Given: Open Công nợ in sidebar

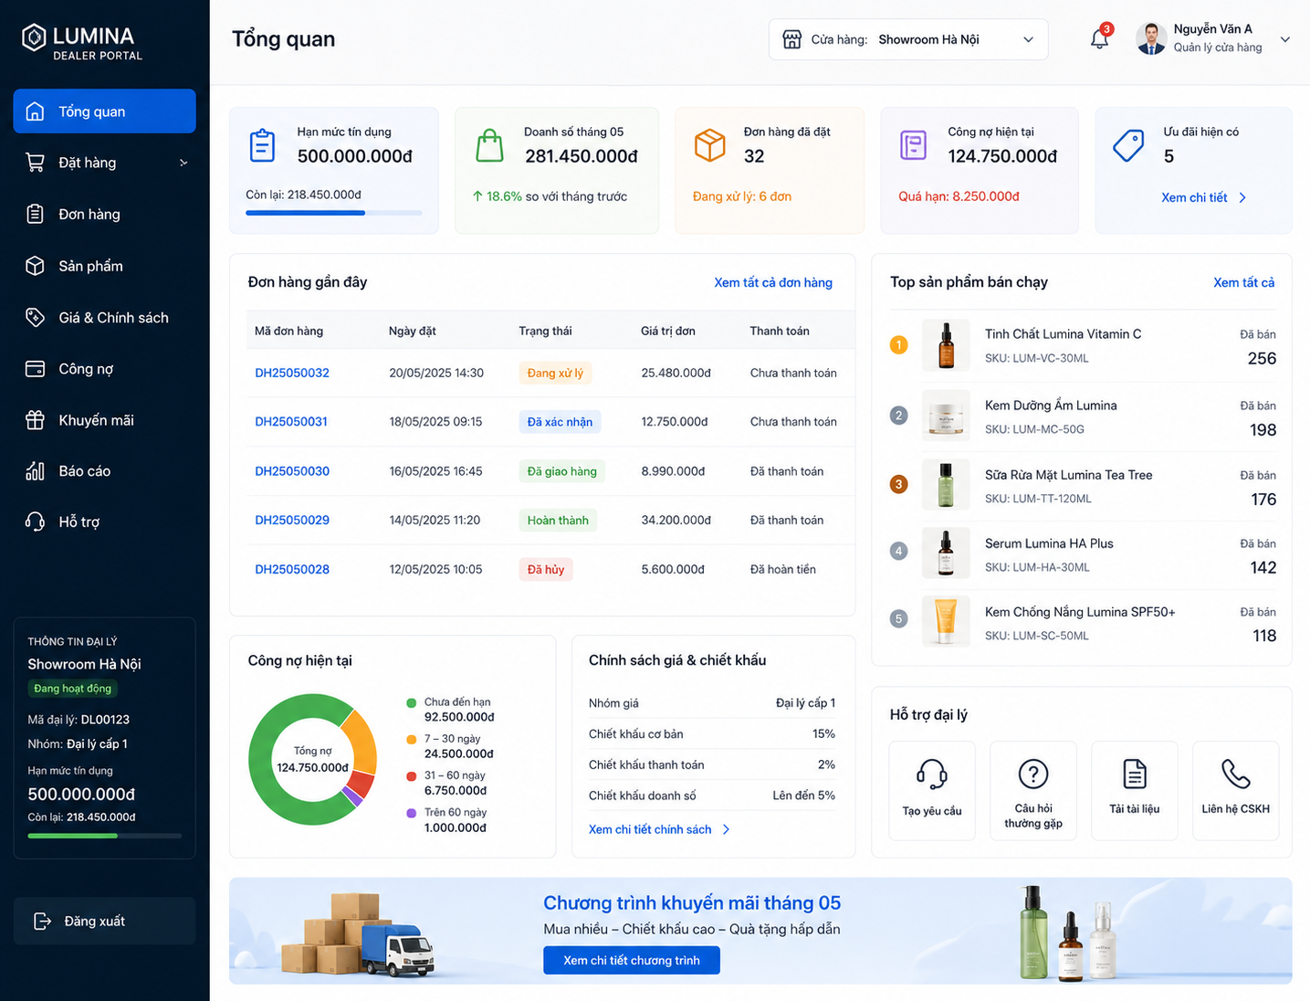Looking at the screenshot, I should [104, 369].
